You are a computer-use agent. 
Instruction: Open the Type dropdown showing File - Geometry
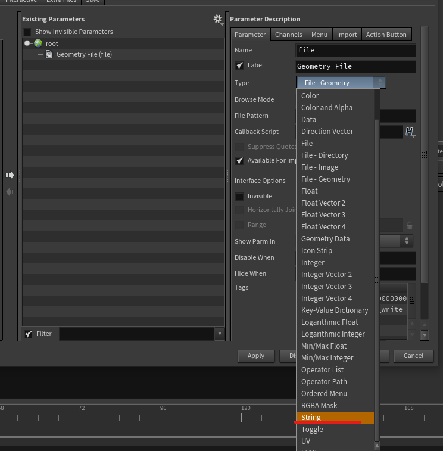pos(341,83)
